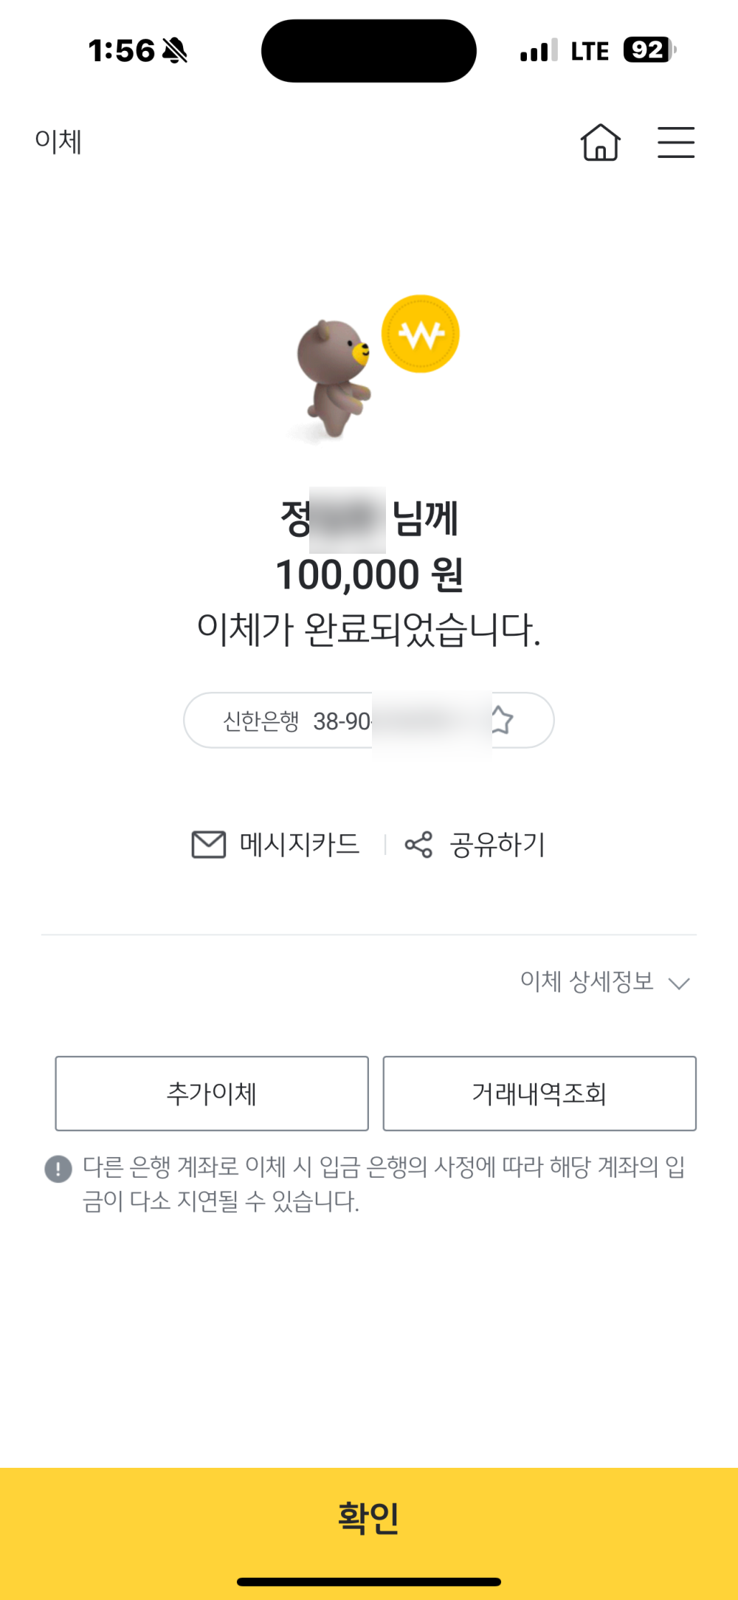Tap the envelope message card icon
Screen dimensions: 738x1600
click(x=209, y=845)
